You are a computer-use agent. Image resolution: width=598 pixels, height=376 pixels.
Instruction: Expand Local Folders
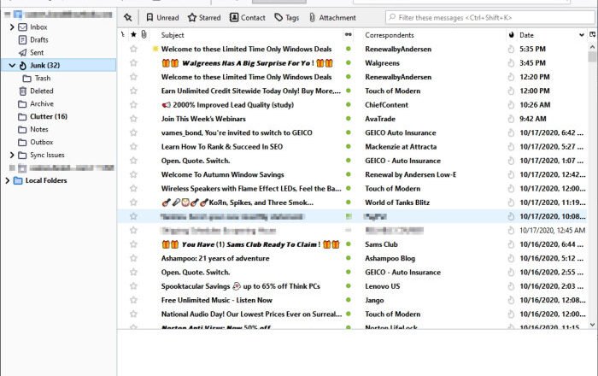[x=7, y=180]
